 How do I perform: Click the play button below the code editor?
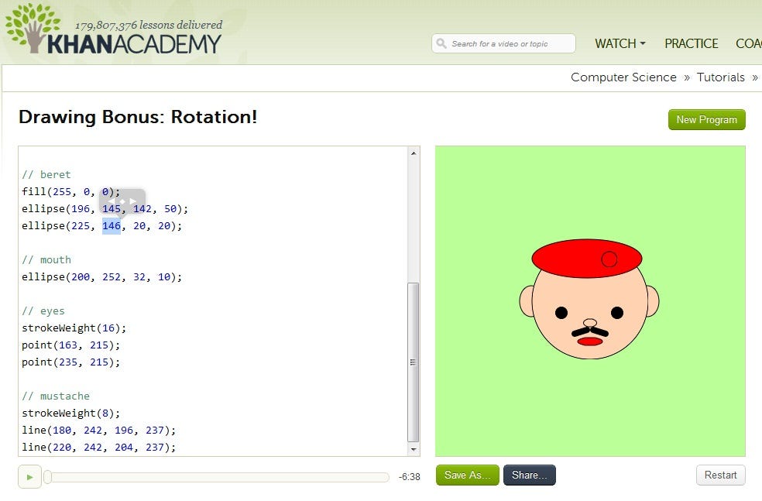(29, 476)
